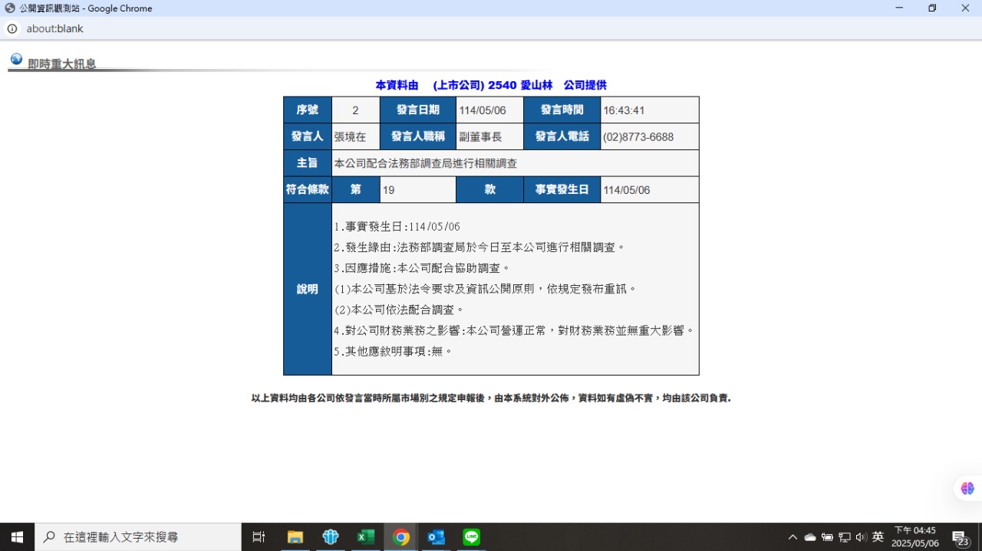The image size is (982, 551).
Task: Open the OneDrive cloud tray icon
Action: point(810,537)
